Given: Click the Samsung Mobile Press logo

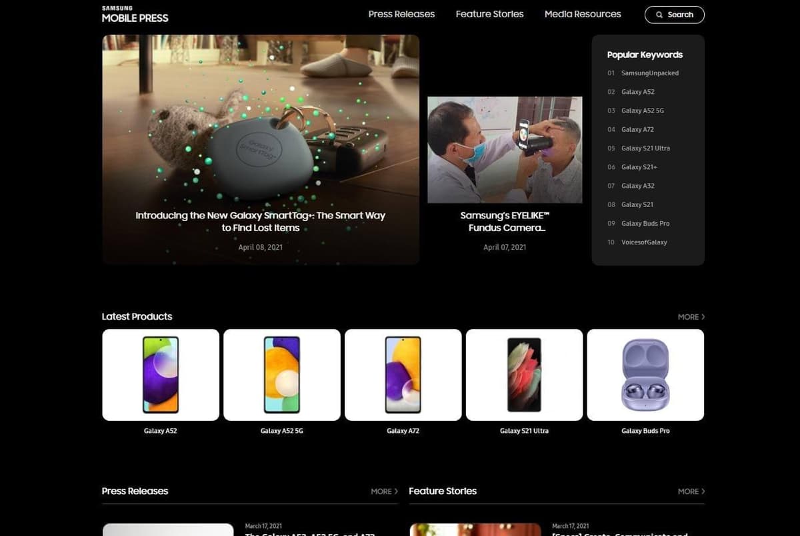Looking at the screenshot, I should pyautogui.click(x=135, y=14).
